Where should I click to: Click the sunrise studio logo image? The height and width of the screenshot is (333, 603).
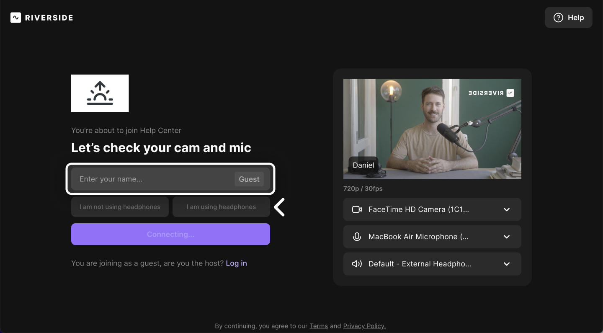[x=100, y=93]
